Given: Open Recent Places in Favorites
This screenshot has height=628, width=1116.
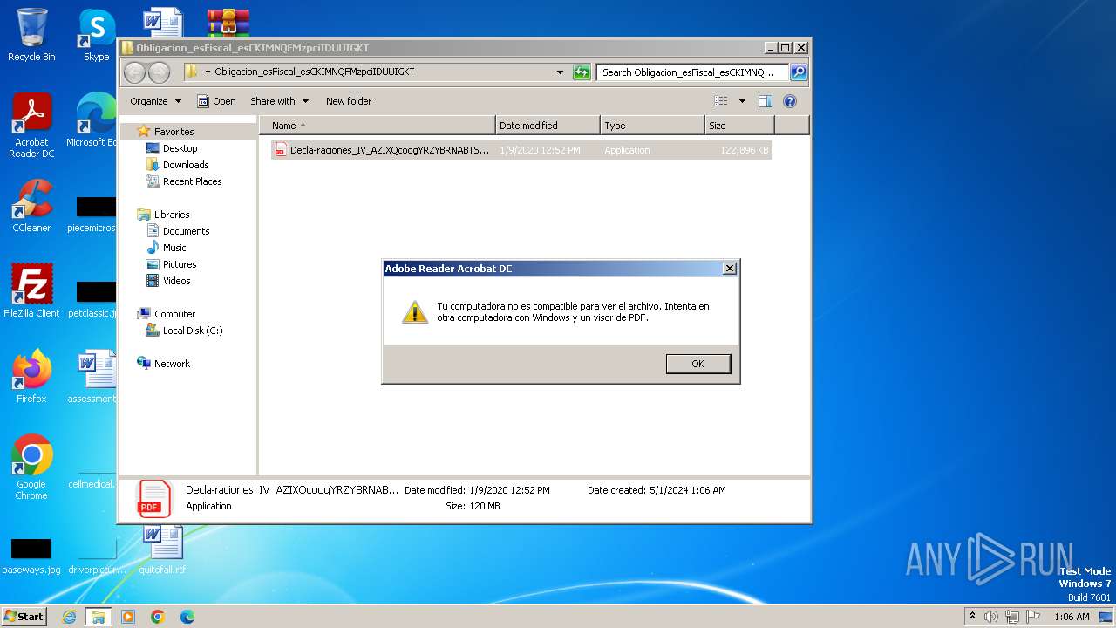Looking at the screenshot, I should point(192,181).
